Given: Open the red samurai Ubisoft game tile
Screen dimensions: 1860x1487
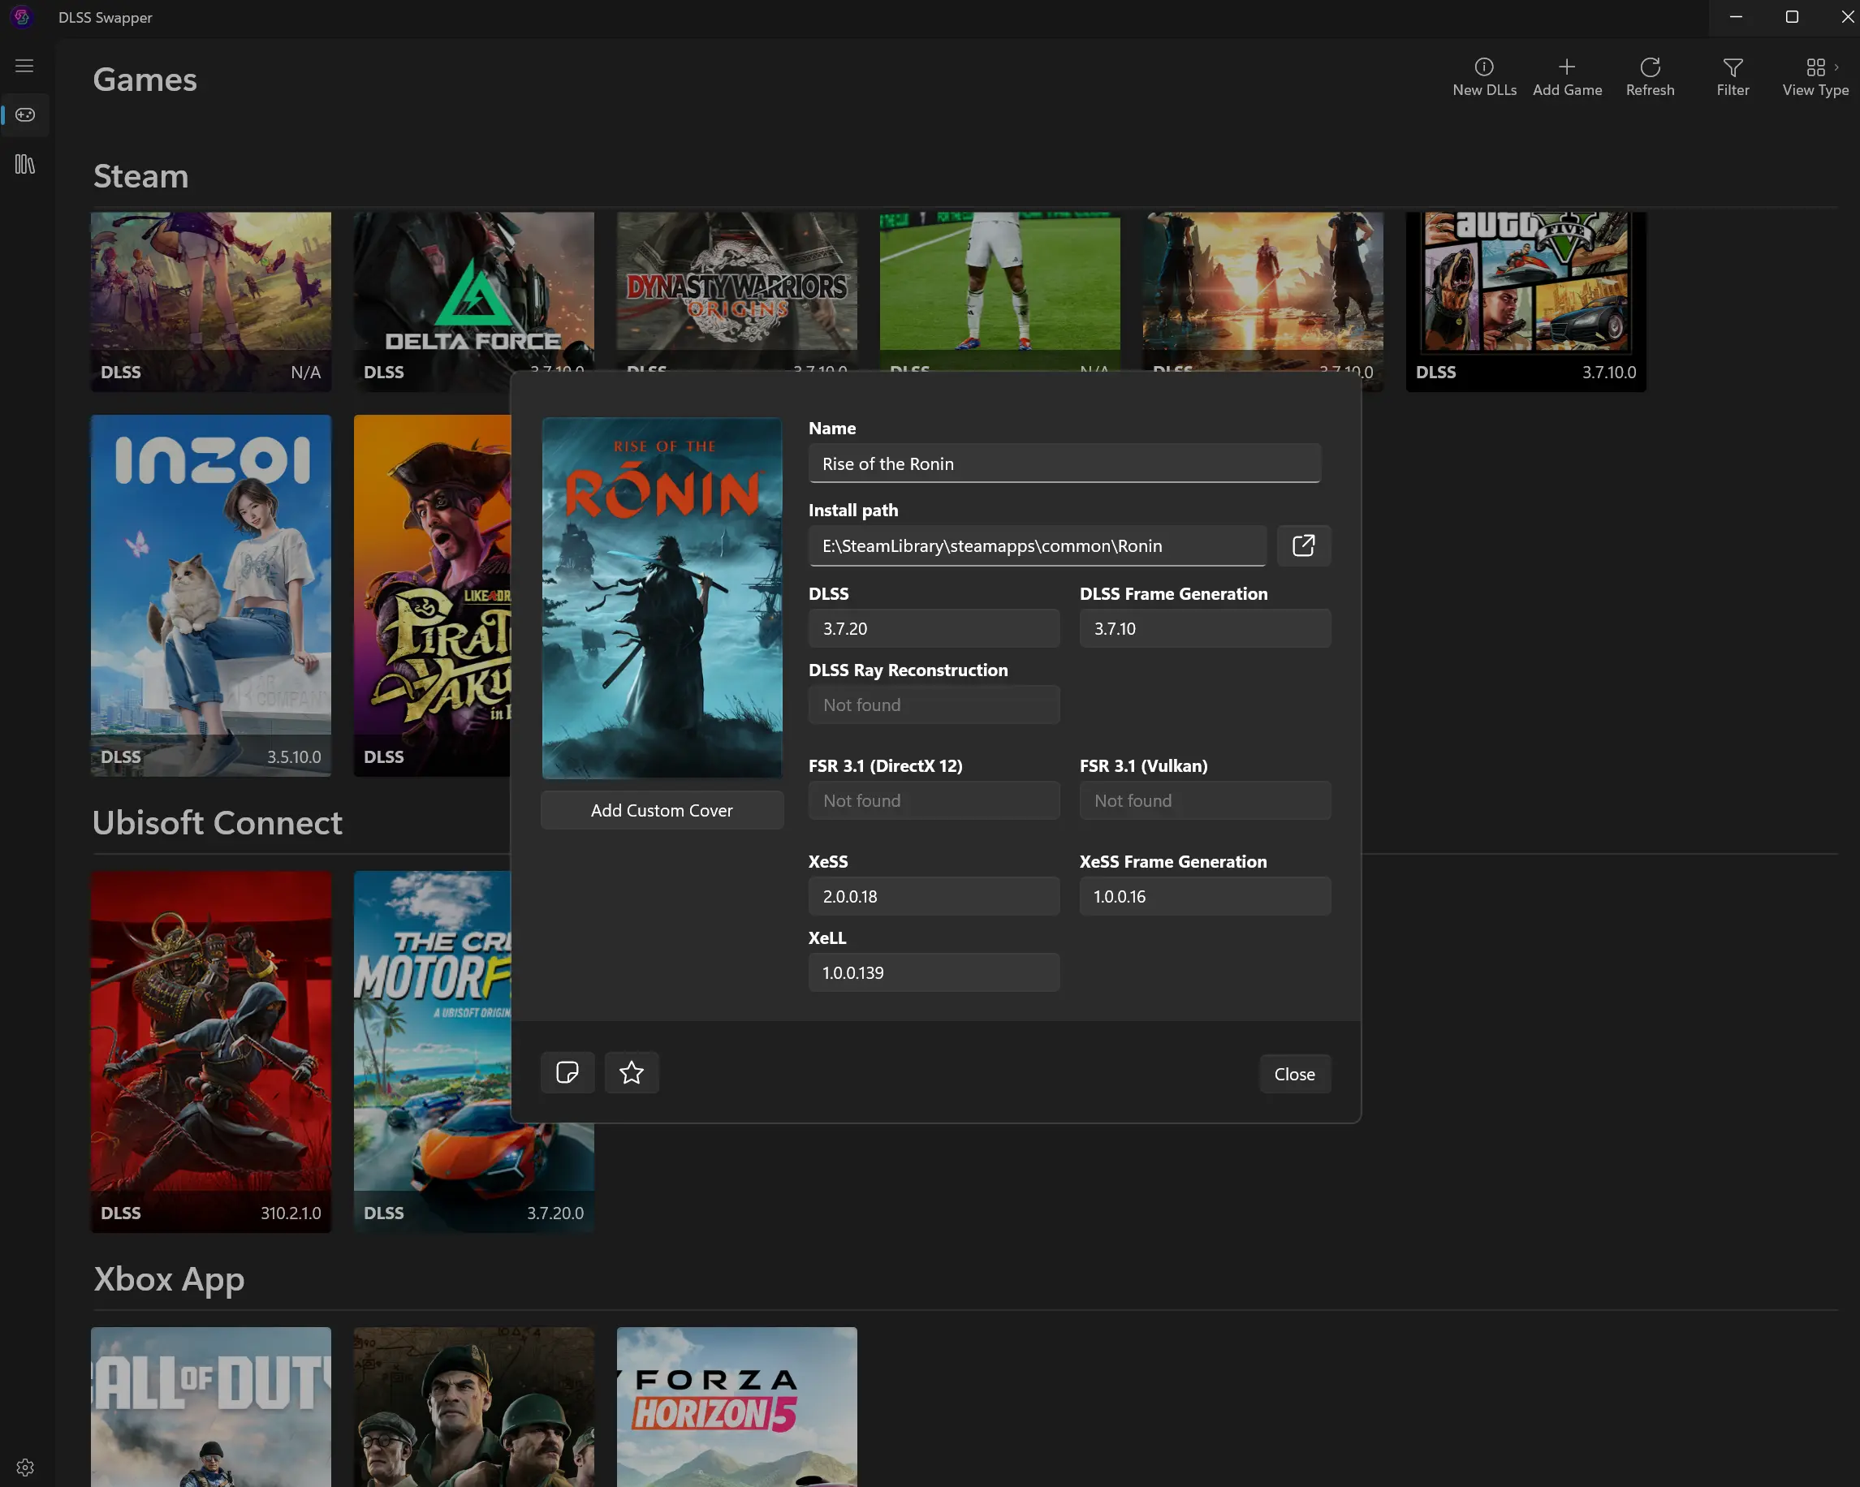Looking at the screenshot, I should (210, 1051).
